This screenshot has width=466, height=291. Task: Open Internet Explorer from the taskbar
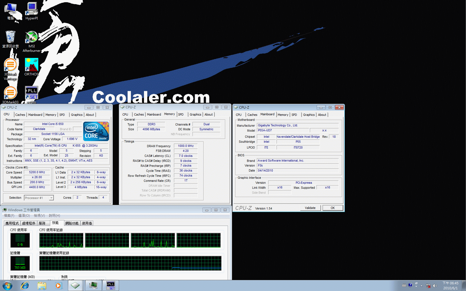tap(25, 285)
